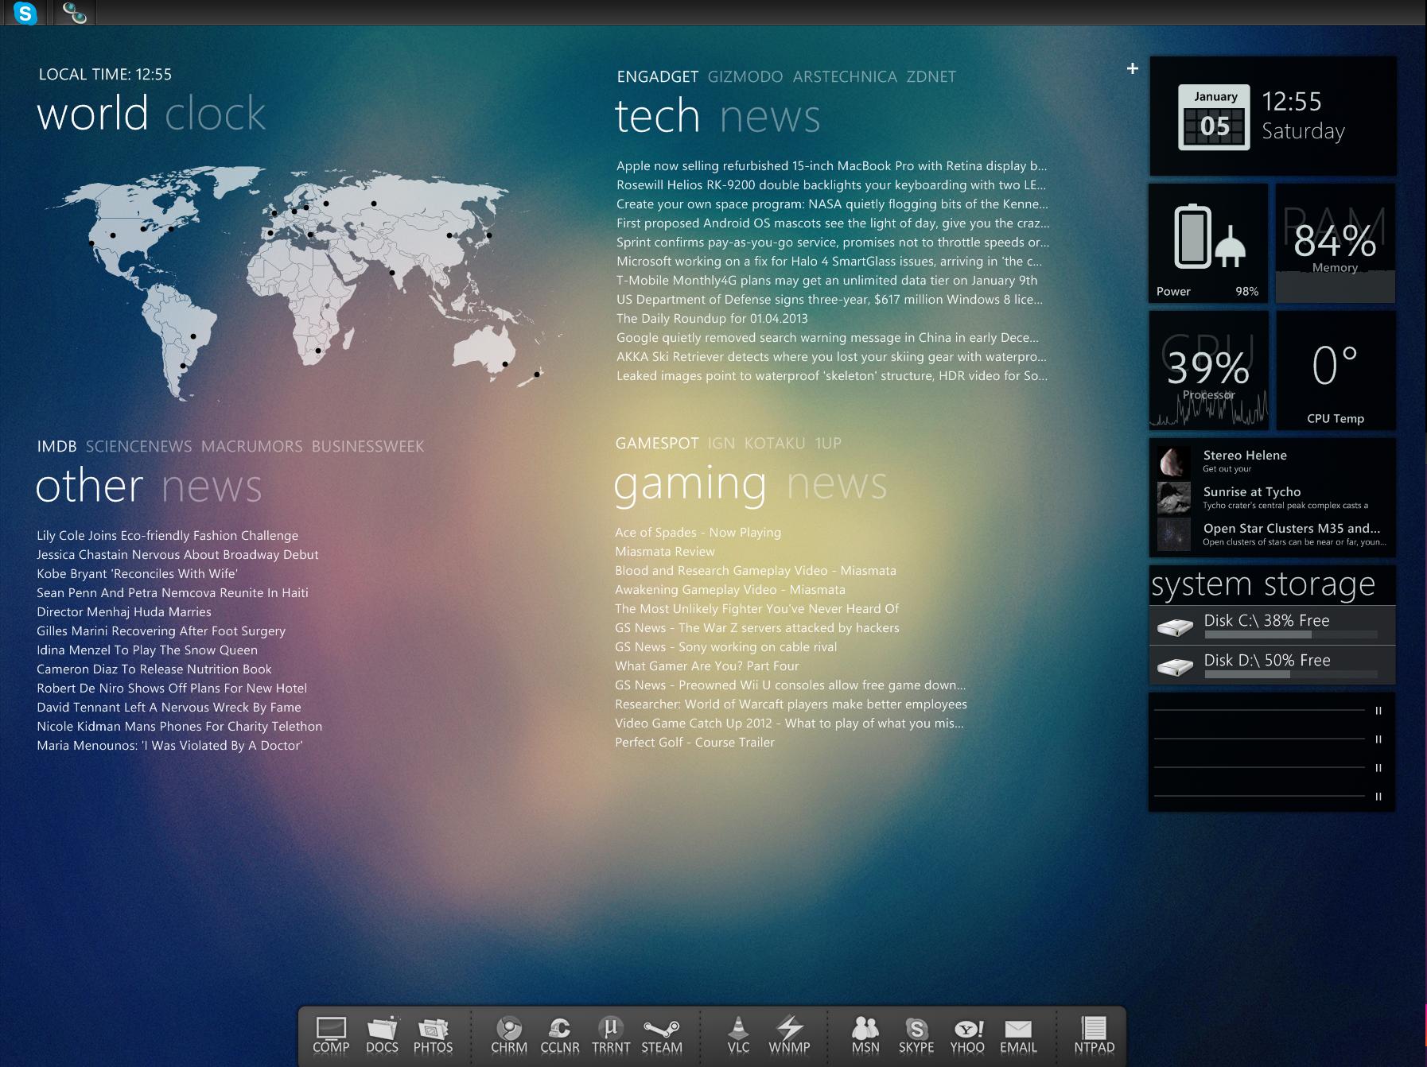
Task: Launch CCleaner via CCLNR dock icon
Action: [x=560, y=1035]
